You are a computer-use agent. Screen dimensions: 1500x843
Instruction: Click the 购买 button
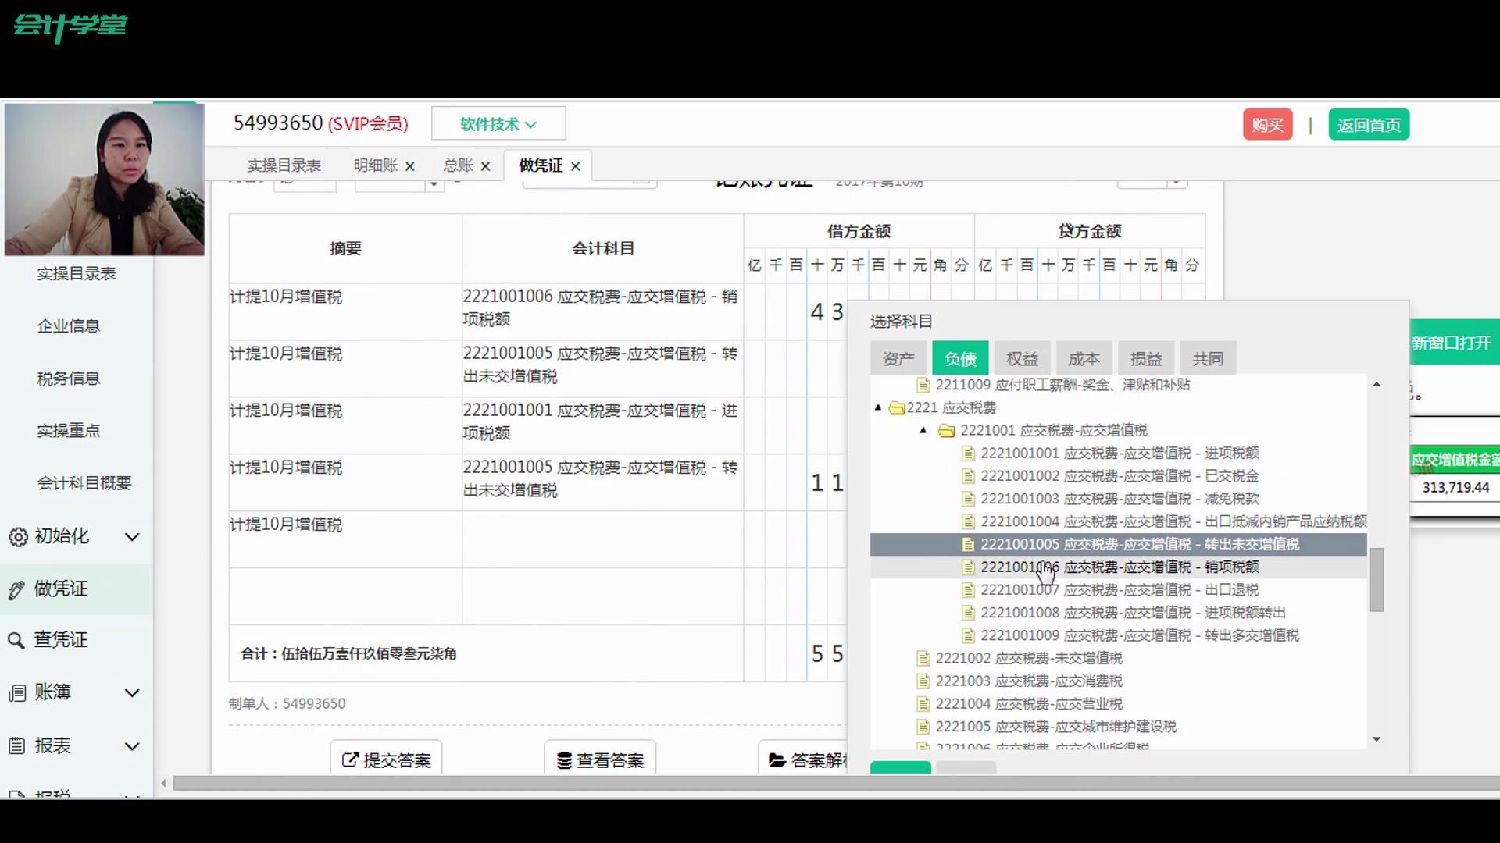pos(1267,124)
